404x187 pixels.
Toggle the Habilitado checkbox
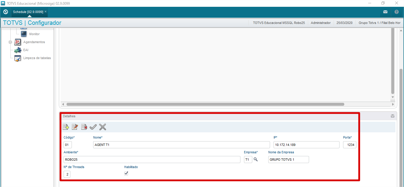[126, 173]
